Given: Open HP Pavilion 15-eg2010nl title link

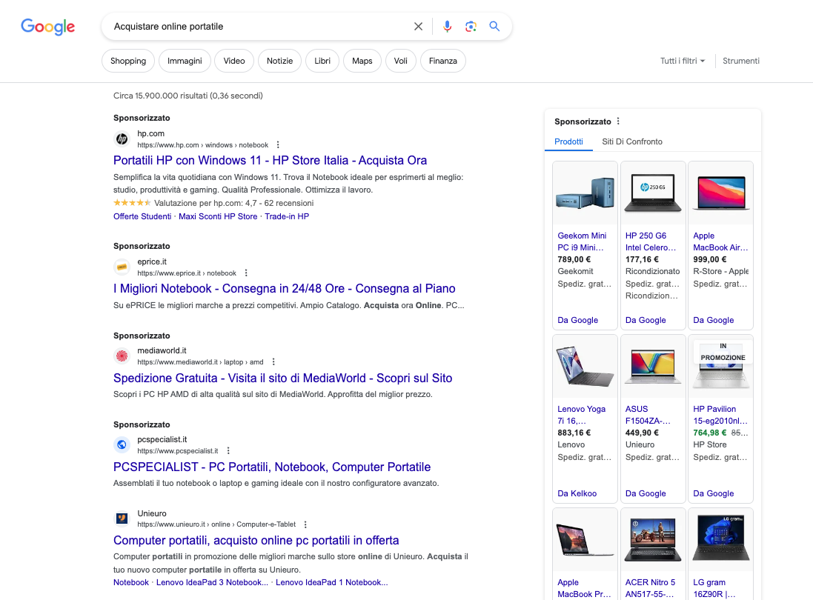Looking at the screenshot, I should [720, 415].
